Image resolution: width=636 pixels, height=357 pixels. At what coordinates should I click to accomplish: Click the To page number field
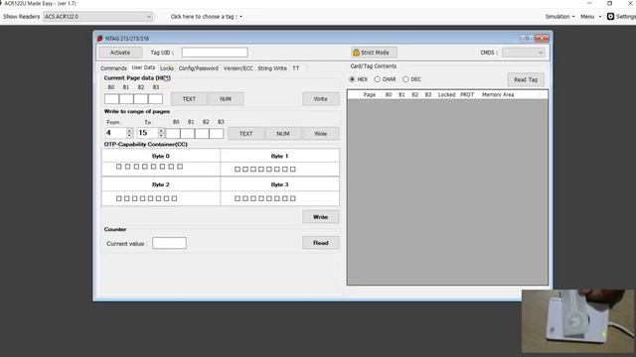(148, 133)
